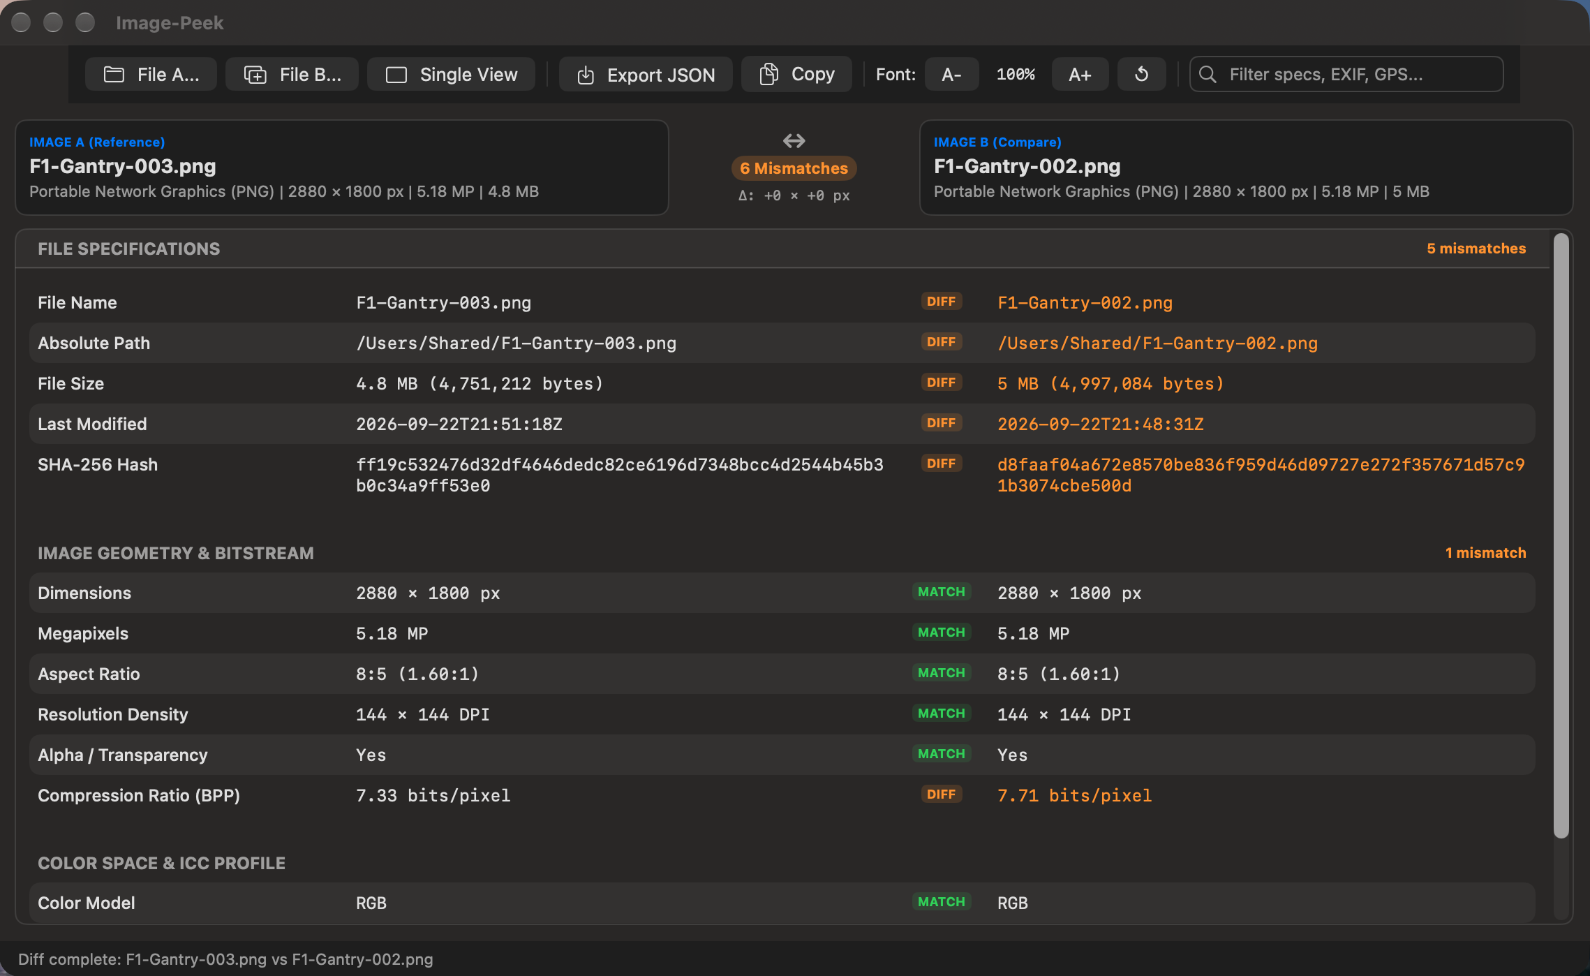Click the Export JSON download icon
The height and width of the screenshot is (976, 1590).
[x=586, y=75]
